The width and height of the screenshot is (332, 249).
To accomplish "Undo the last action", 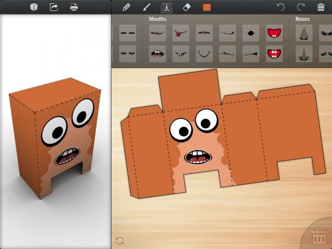I will [x=281, y=7].
